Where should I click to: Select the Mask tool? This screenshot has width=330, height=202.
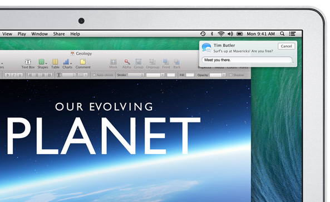click(x=113, y=64)
